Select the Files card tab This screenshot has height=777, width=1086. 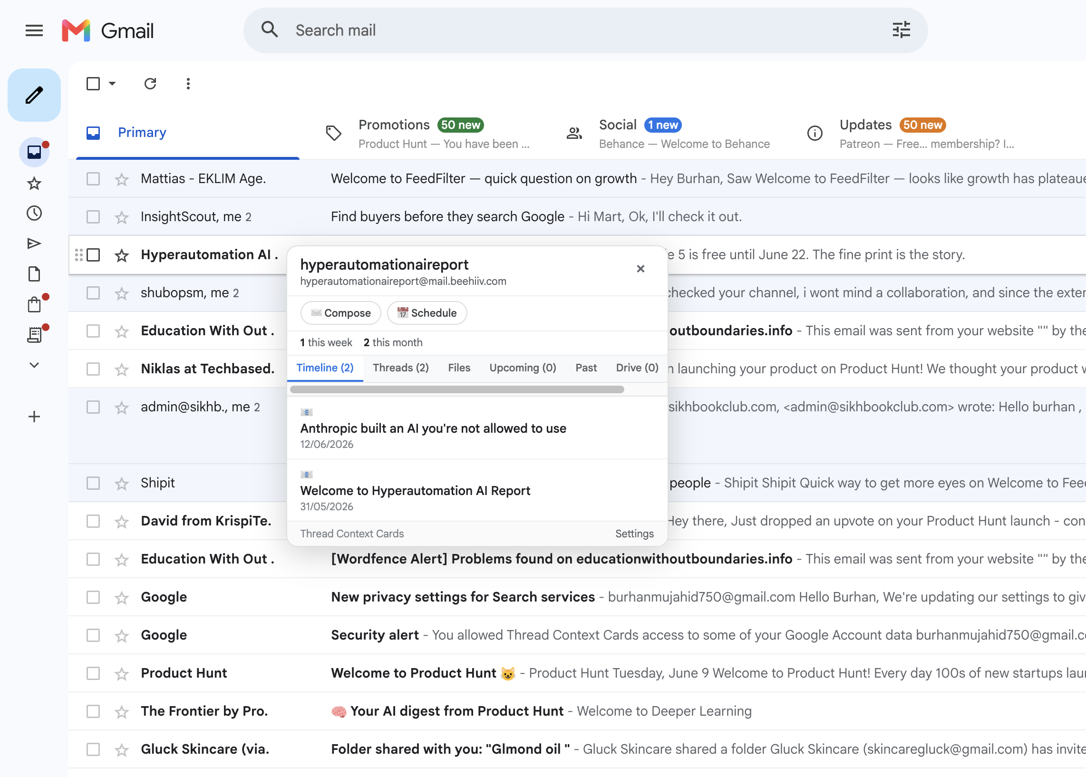point(459,368)
